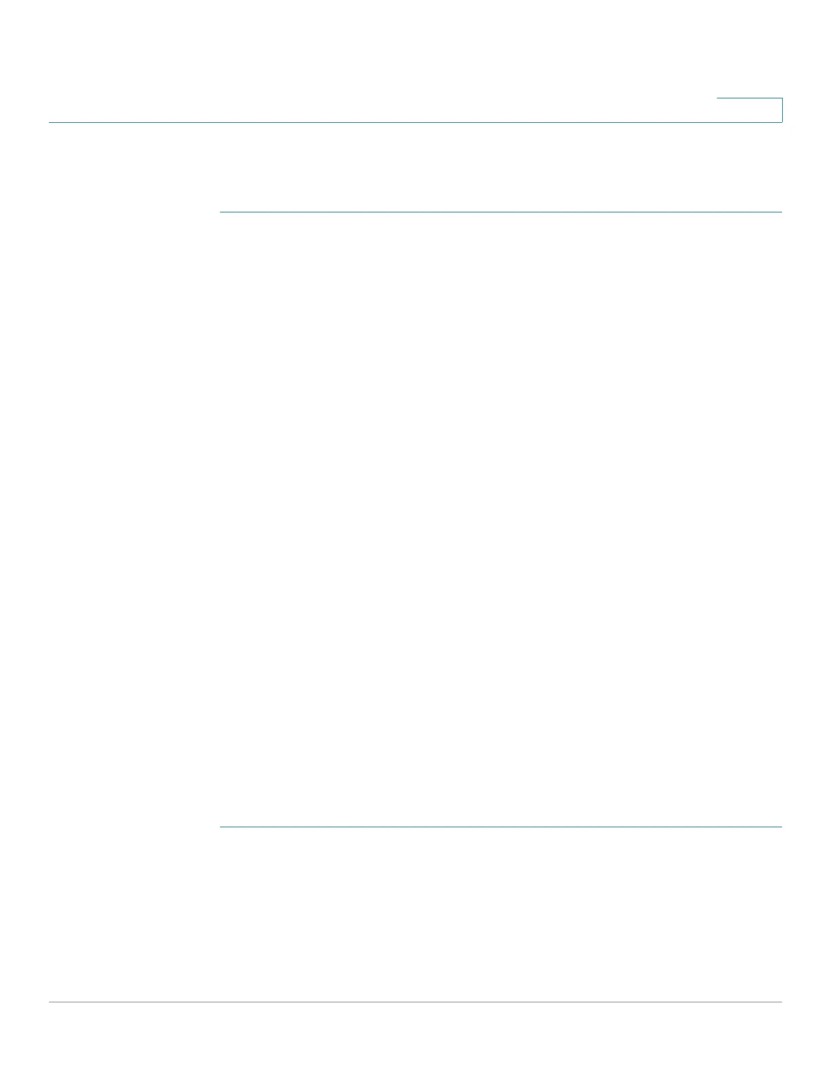This screenshot has width=831, height=1075.
Task: Click the long header rule below the box
Action: [x=415, y=122]
